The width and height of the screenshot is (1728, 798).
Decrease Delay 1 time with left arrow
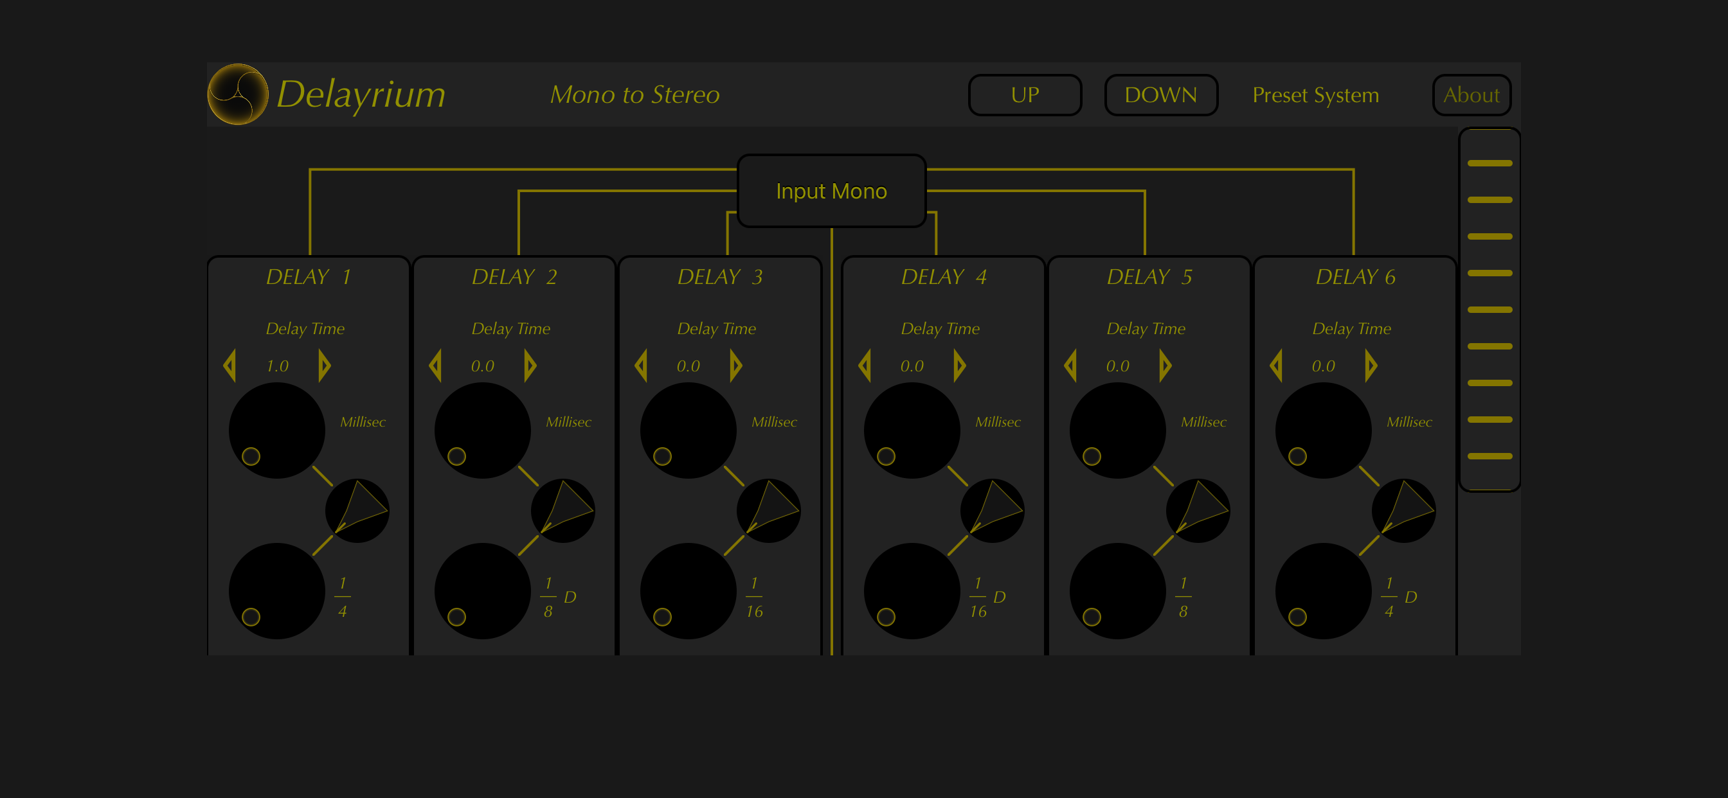[230, 366]
